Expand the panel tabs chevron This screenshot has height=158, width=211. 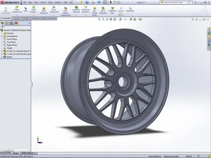coord(29,23)
